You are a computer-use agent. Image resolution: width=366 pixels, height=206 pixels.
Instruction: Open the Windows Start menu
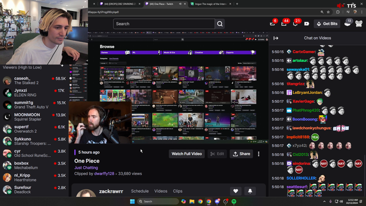coord(132,201)
